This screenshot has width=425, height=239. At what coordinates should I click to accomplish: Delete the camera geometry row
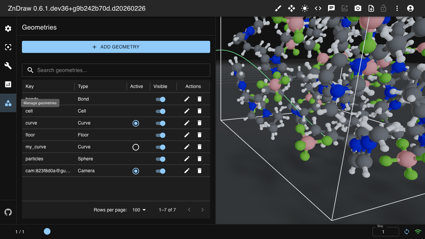tap(200, 171)
